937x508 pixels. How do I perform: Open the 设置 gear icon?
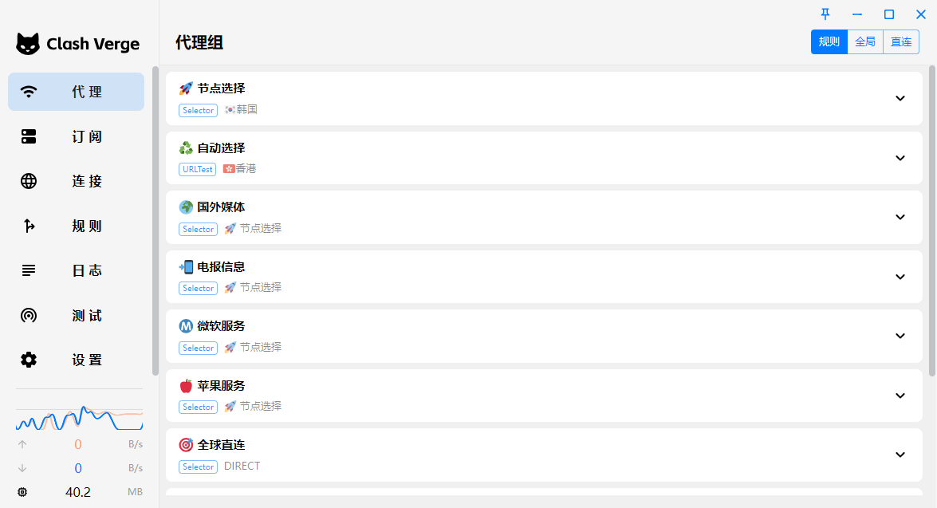(29, 360)
